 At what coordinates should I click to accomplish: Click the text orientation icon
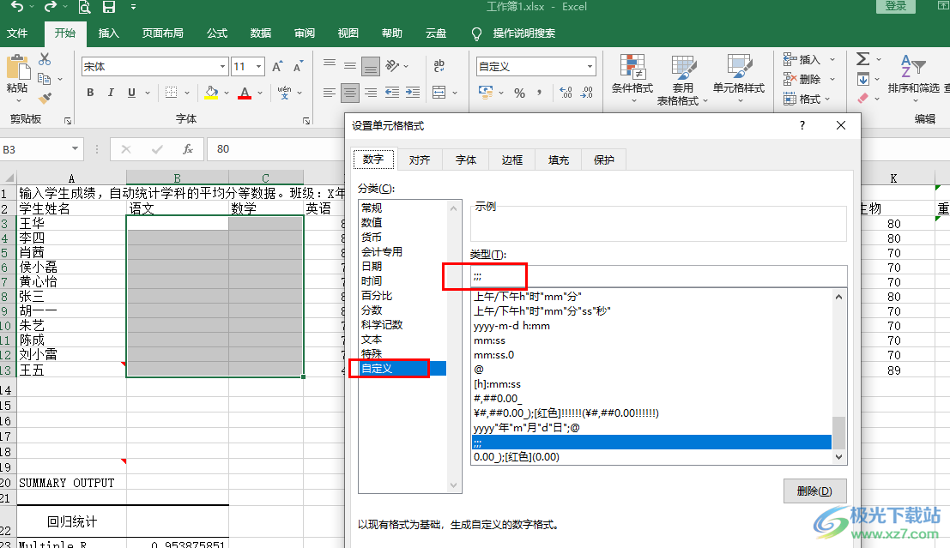click(392, 65)
